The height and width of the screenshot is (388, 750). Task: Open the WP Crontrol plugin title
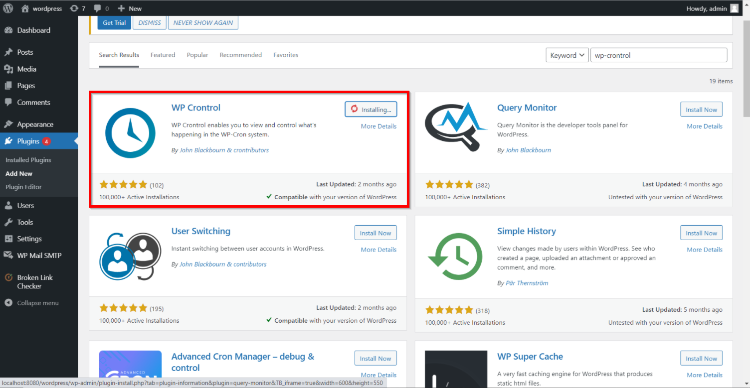coord(196,108)
